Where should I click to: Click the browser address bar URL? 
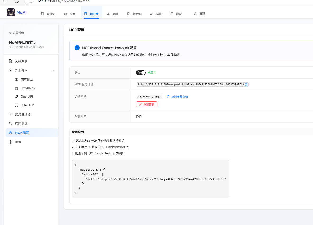63,1
